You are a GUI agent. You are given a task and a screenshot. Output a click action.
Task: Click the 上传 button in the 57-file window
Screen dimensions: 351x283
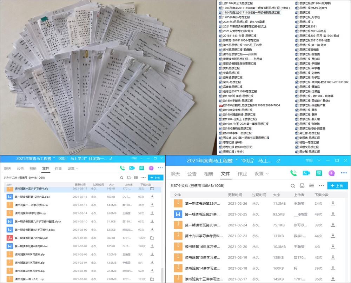[337, 185]
